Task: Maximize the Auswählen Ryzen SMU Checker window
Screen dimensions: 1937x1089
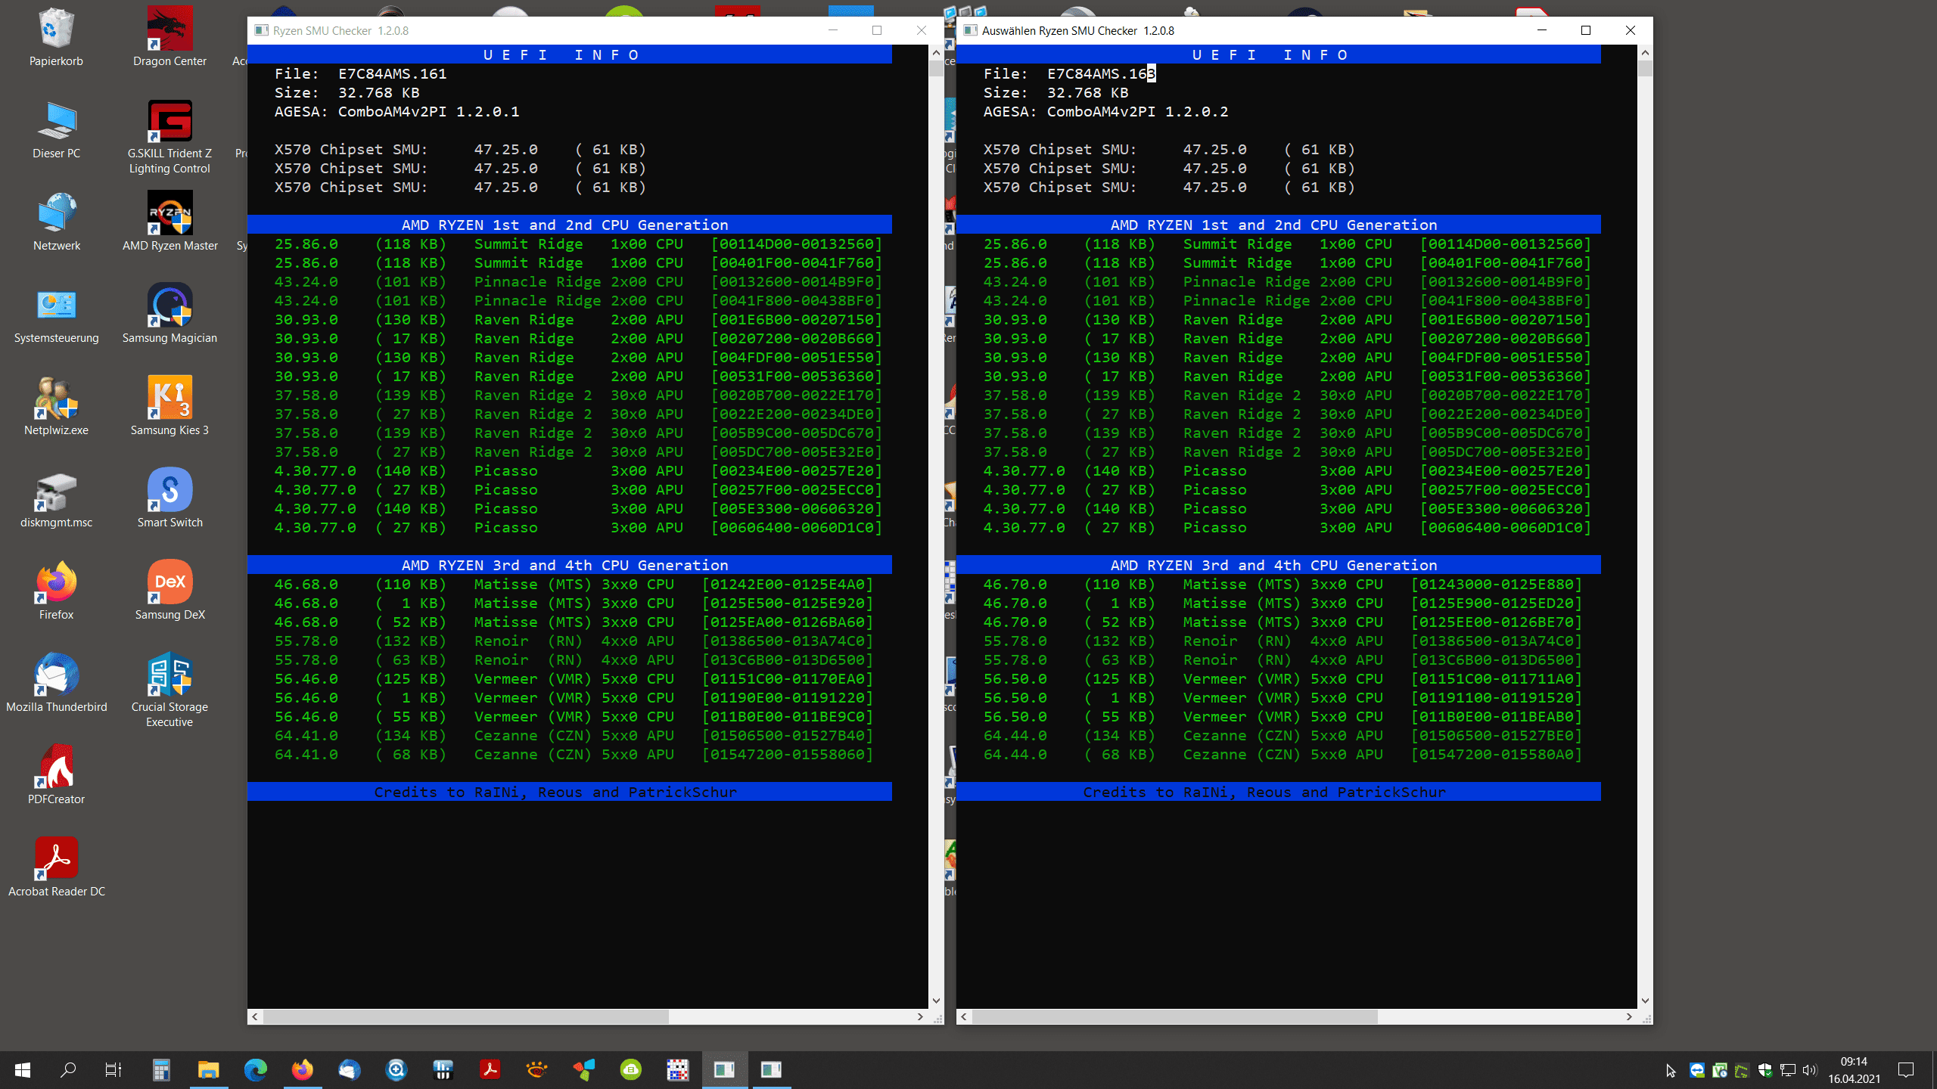Action: (x=1586, y=30)
